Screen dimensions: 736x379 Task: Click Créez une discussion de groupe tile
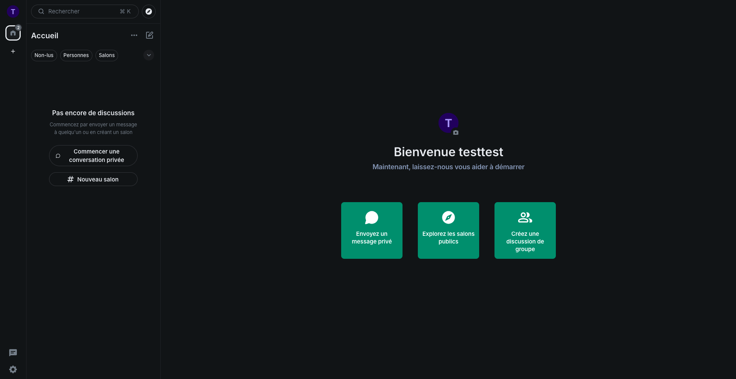click(x=525, y=230)
